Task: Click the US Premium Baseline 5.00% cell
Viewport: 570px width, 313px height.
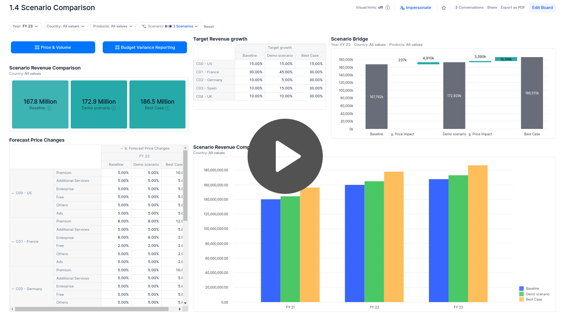Action: pos(117,173)
